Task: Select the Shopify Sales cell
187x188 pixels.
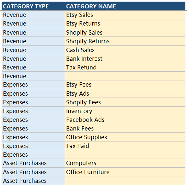Action: pyautogui.click(x=125, y=32)
